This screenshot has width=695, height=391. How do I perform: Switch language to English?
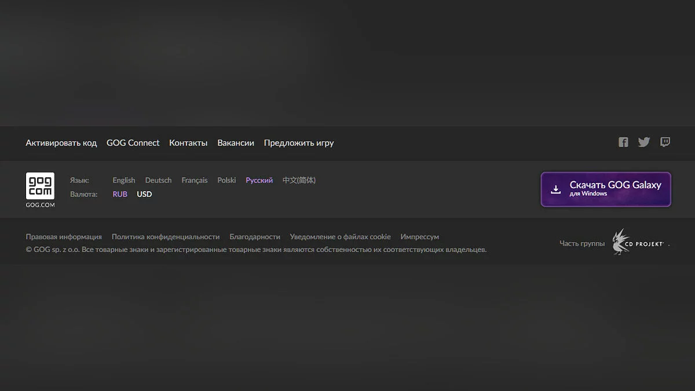pos(124,180)
